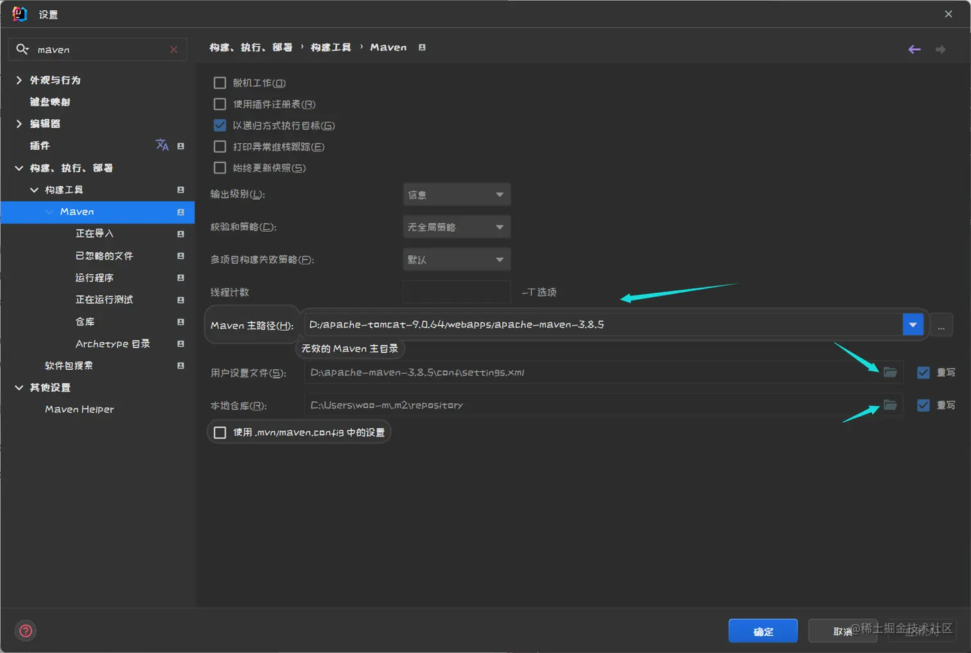This screenshot has height=653, width=971.
Task: Enable the 脱机工作 checkbox
Action: (x=220, y=83)
